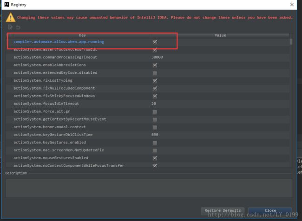Image resolution: width=302 pixels, height=221 pixels.
Task: Toggle the actionSystem.noContextComponentWhileFocusTransfer checkbox
Action: pyautogui.click(x=155, y=166)
